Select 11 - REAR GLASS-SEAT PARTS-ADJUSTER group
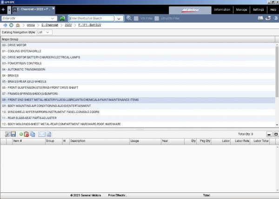The height and width of the screenshot is (199, 279). pos(138,118)
